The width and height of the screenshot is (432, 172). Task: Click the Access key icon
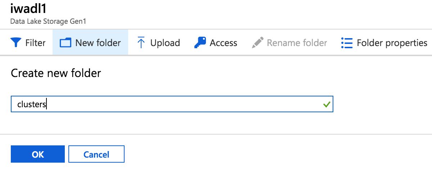(200, 43)
